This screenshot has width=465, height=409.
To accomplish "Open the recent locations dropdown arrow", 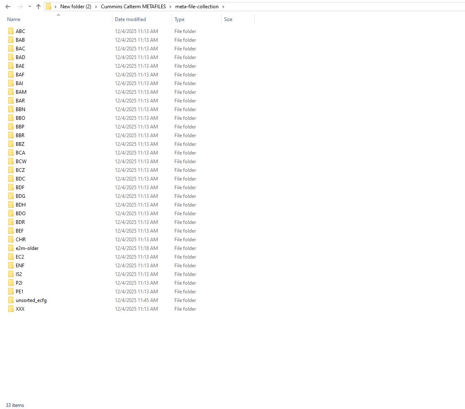I will tap(30, 7).
